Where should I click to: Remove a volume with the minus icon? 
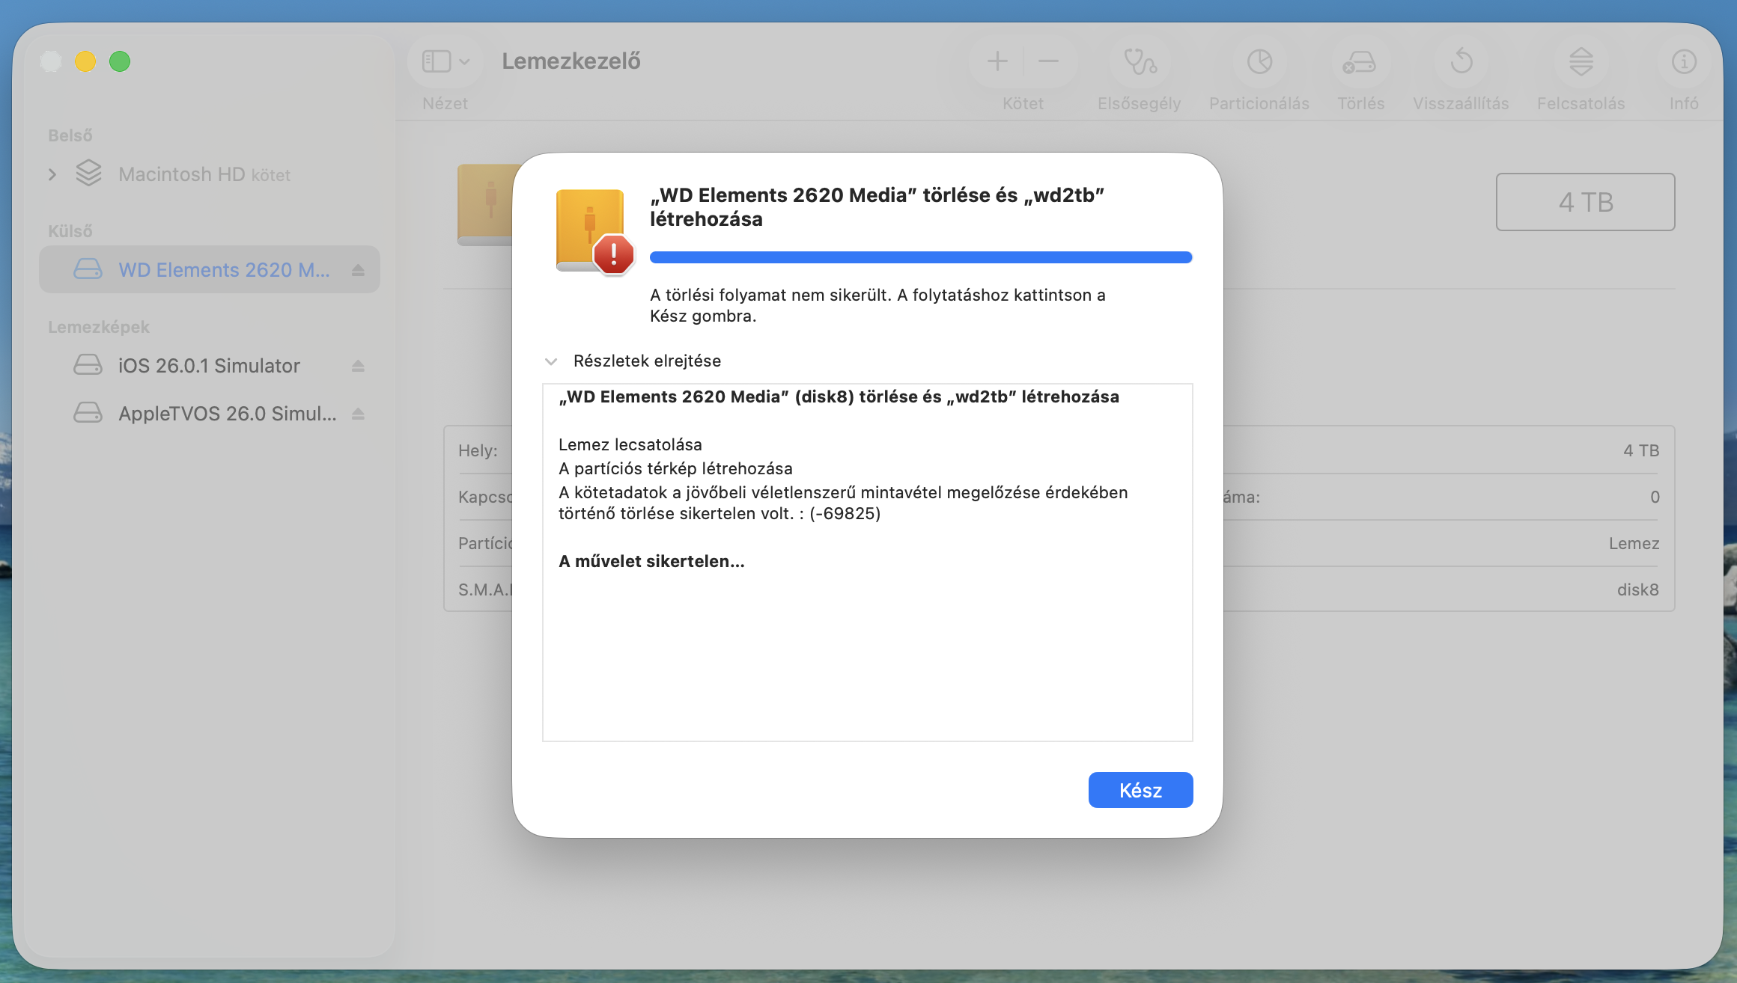pyautogui.click(x=1049, y=62)
